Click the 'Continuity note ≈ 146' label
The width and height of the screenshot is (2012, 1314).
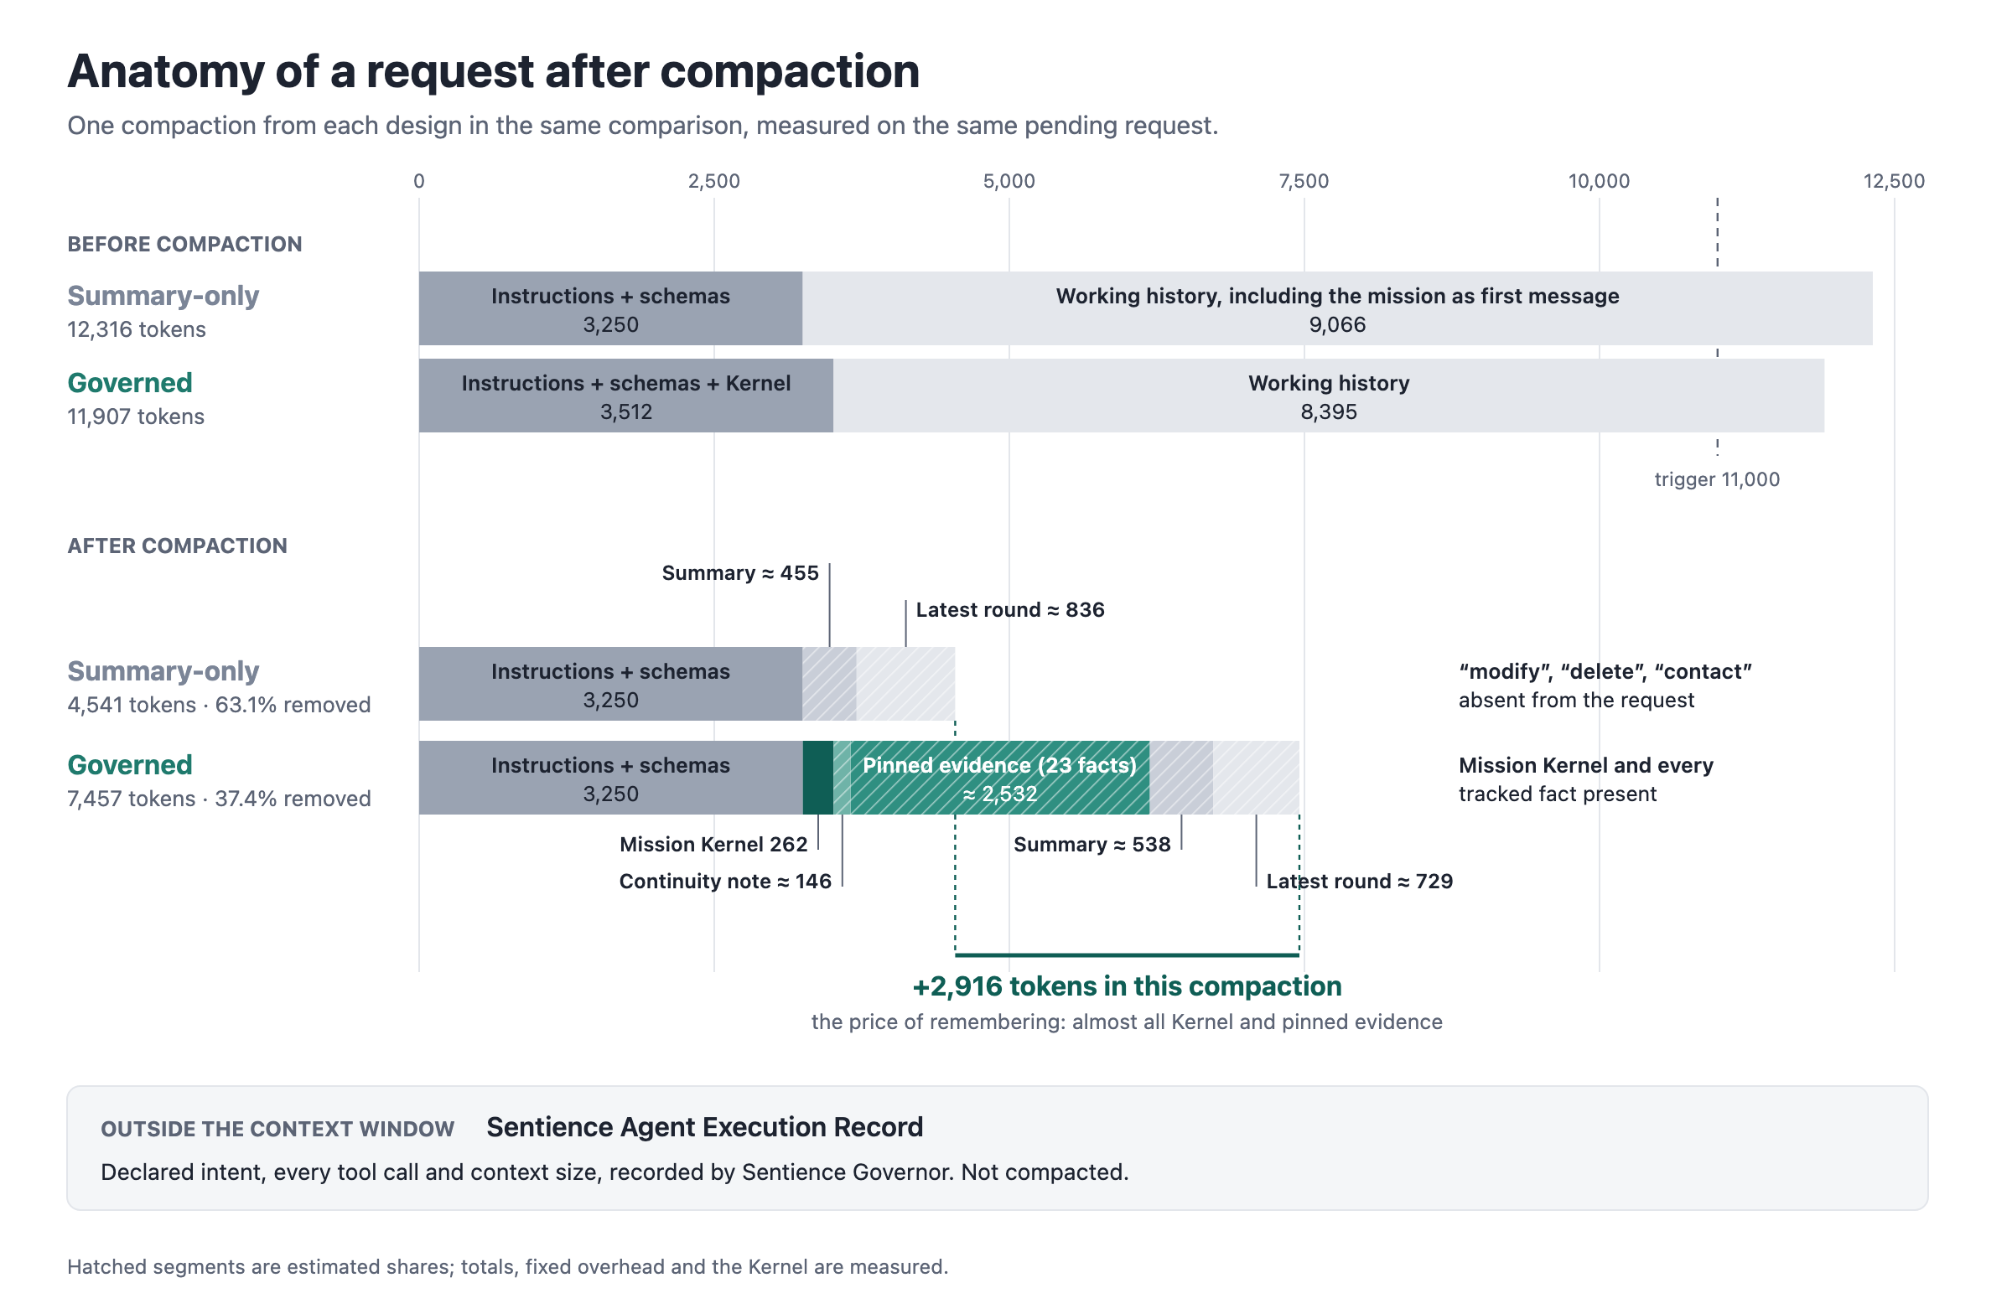725,882
